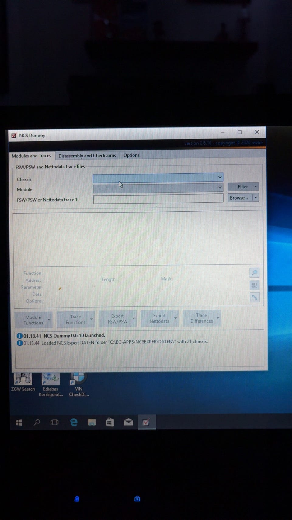Close the NCS Dummy window
292x520 pixels.
coord(257,132)
